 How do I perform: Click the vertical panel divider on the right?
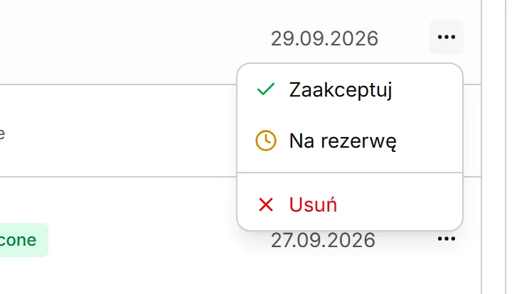click(481, 147)
